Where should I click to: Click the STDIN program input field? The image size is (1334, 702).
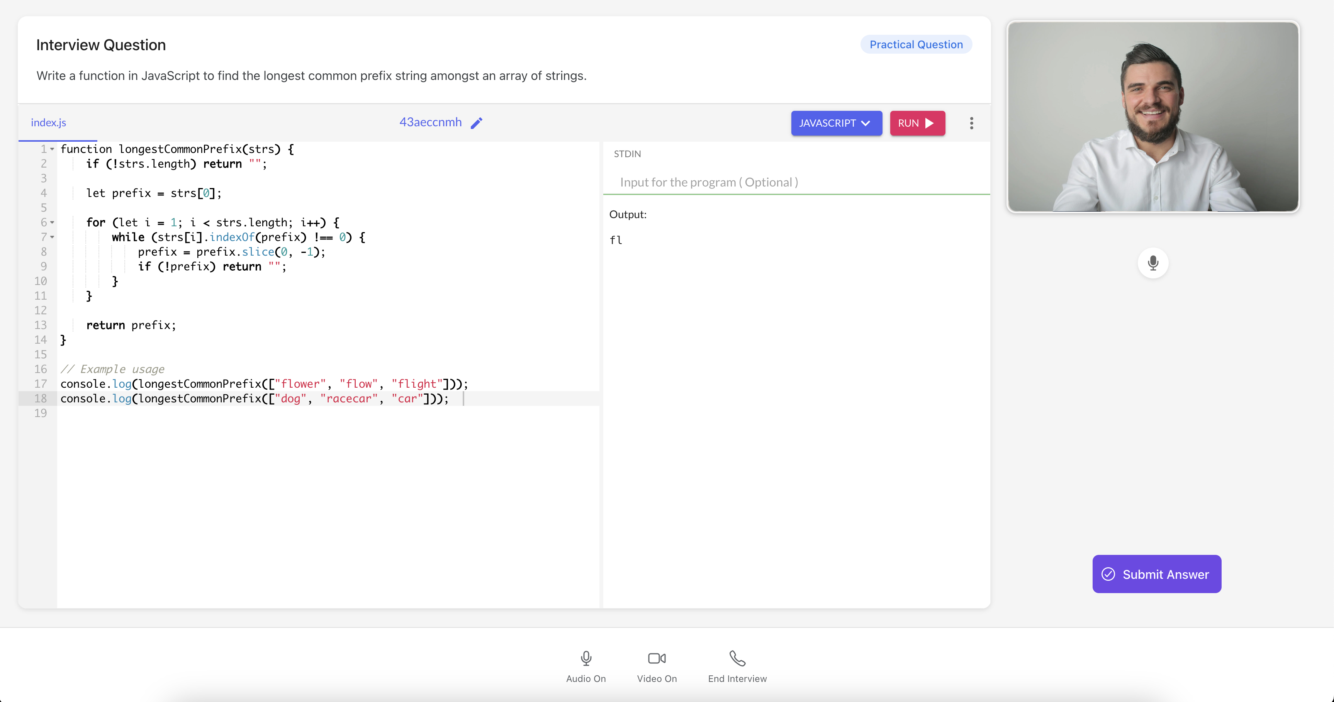tap(796, 182)
